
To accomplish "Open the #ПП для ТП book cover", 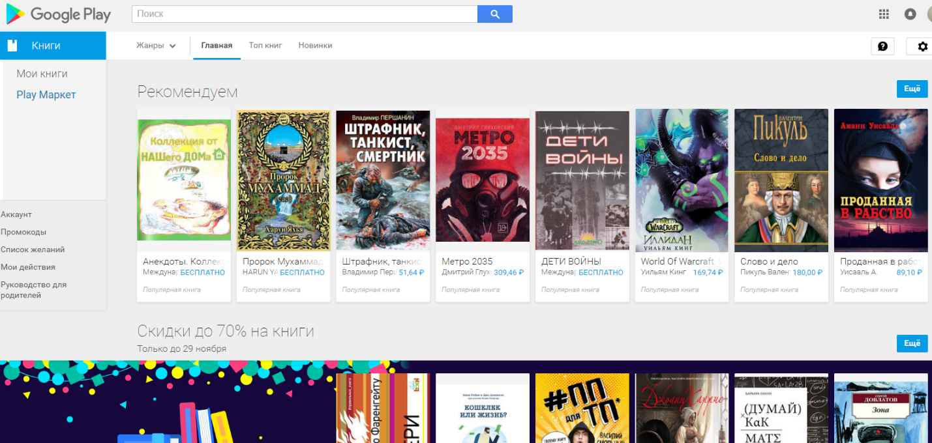I will [582, 408].
